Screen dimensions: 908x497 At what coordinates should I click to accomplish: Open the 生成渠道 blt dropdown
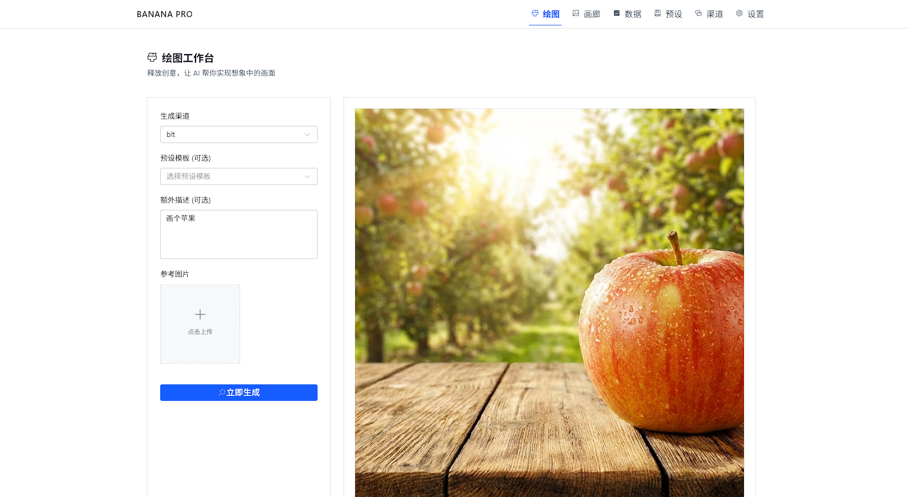point(239,134)
